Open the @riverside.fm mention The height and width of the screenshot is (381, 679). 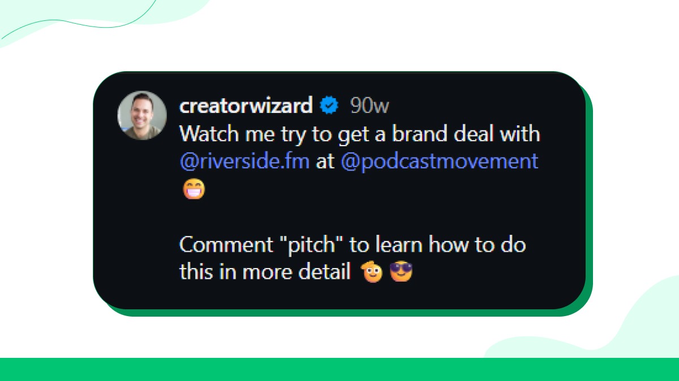(x=244, y=161)
